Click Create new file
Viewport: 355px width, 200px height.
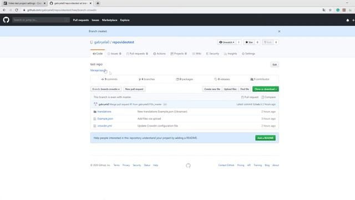(x=212, y=89)
